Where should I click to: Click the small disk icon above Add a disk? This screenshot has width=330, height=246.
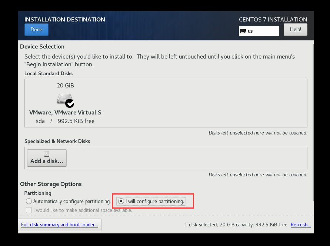(x=47, y=154)
